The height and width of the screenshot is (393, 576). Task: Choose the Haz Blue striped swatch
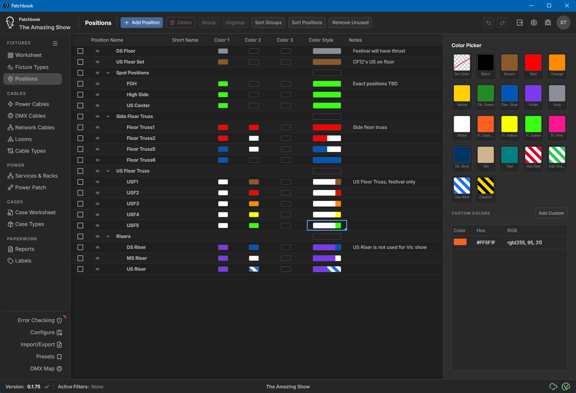pos(462,188)
